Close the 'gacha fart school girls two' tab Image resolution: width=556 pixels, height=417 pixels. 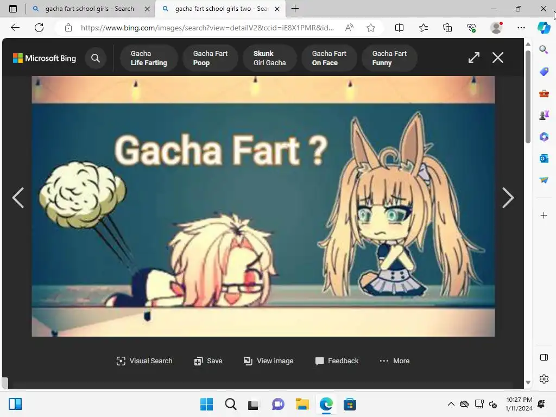pyautogui.click(x=277, y=9)
